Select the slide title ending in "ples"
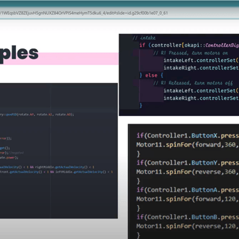Viewport: 239px width, 239px height. click(19, 53)
